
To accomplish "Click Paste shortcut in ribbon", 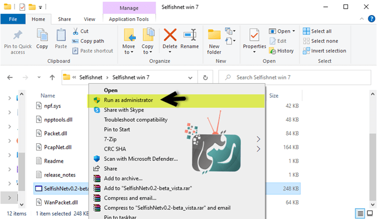I will 93,51.
